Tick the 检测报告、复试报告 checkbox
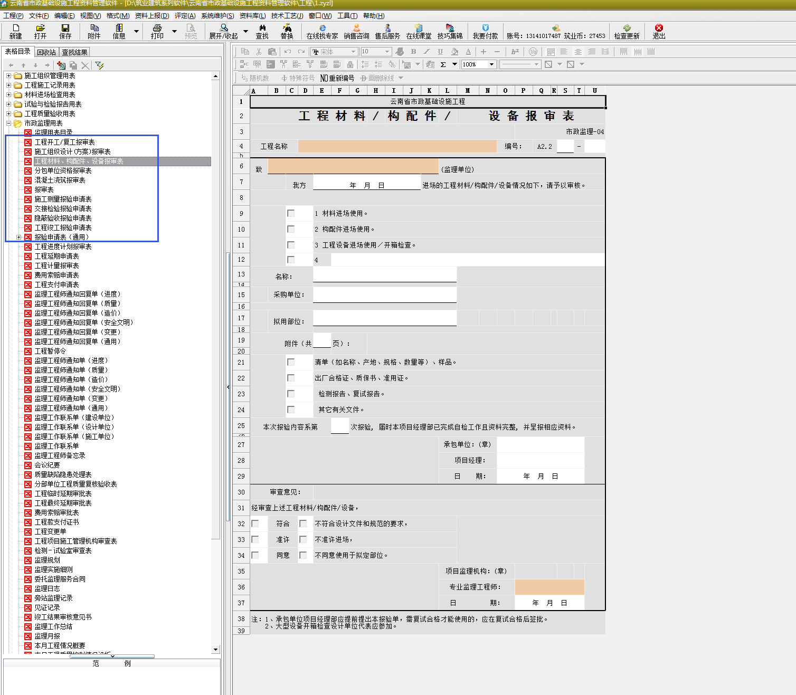The image size is (796, 695). coord(291,394)
